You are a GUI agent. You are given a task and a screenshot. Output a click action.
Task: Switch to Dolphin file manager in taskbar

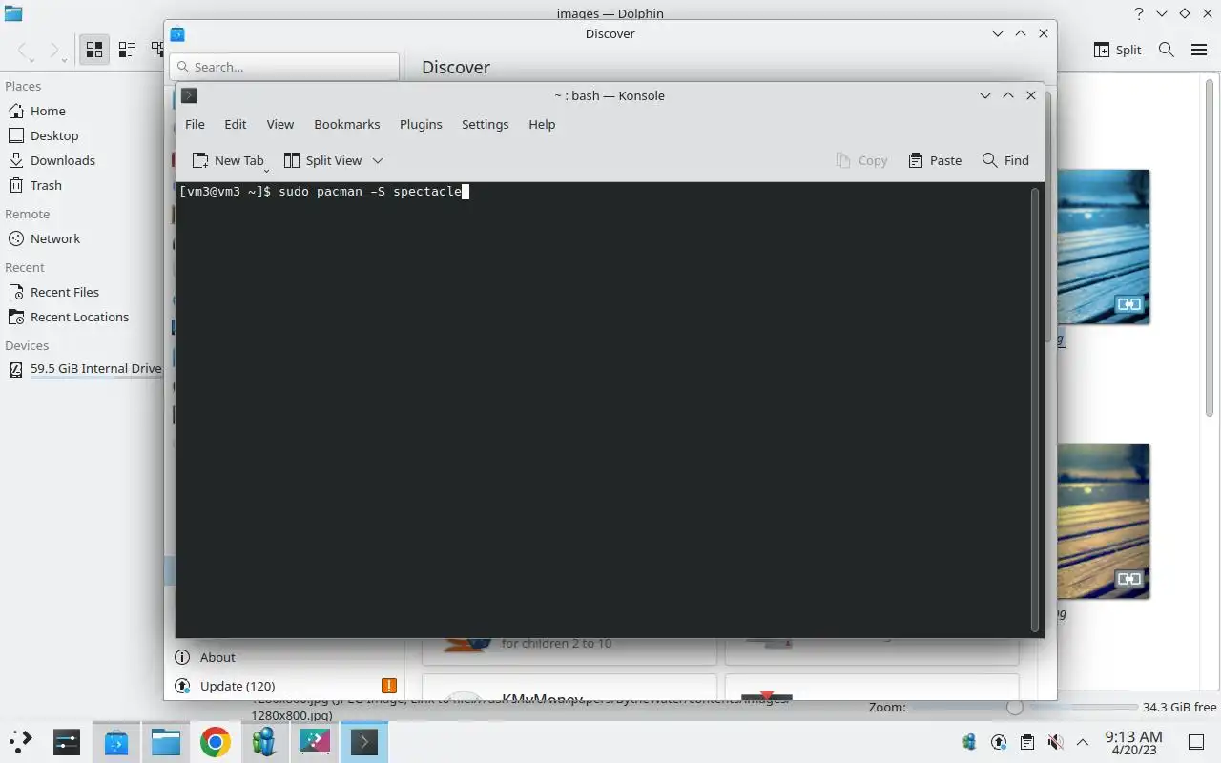(x=166, y=741)
